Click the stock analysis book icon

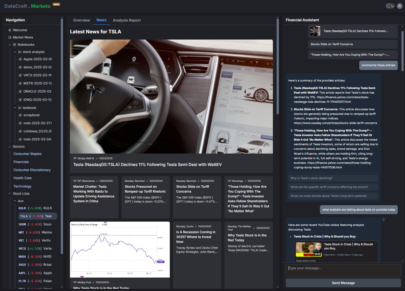20,52
